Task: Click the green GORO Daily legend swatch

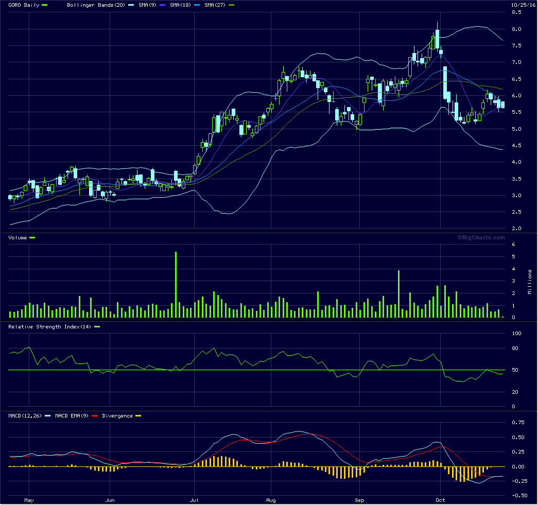Action: [x=44, y=5]
